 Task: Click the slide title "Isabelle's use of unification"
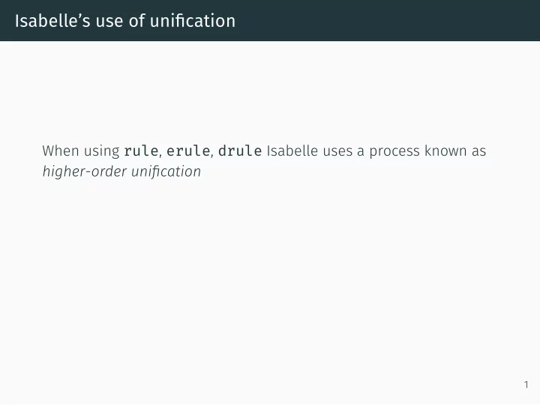click(x=125, y=21)
